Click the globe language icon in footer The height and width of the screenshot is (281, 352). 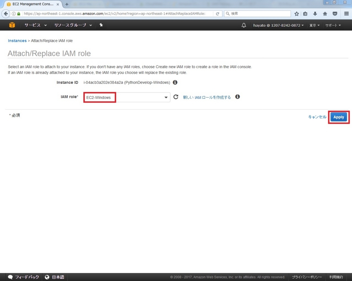[x=47, y=277]
